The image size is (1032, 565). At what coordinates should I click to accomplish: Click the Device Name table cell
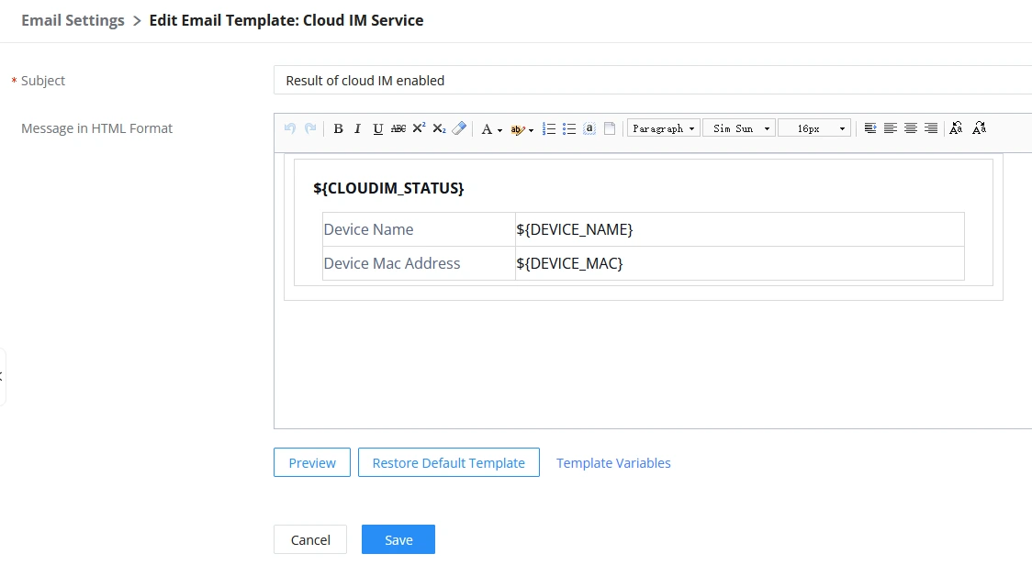click(x=419, y=229)
